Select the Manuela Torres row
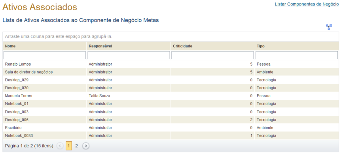 tap(171, 96)
